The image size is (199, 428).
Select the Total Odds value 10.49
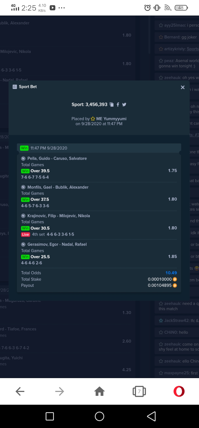tap(171, 273)
